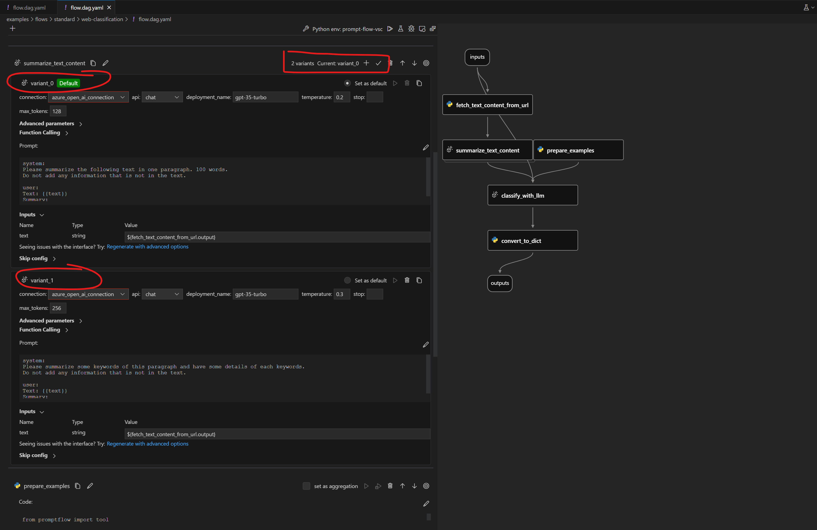Add a new variant with plus icon
Viewport: 817px width, 530px height.
click(366, 63)
